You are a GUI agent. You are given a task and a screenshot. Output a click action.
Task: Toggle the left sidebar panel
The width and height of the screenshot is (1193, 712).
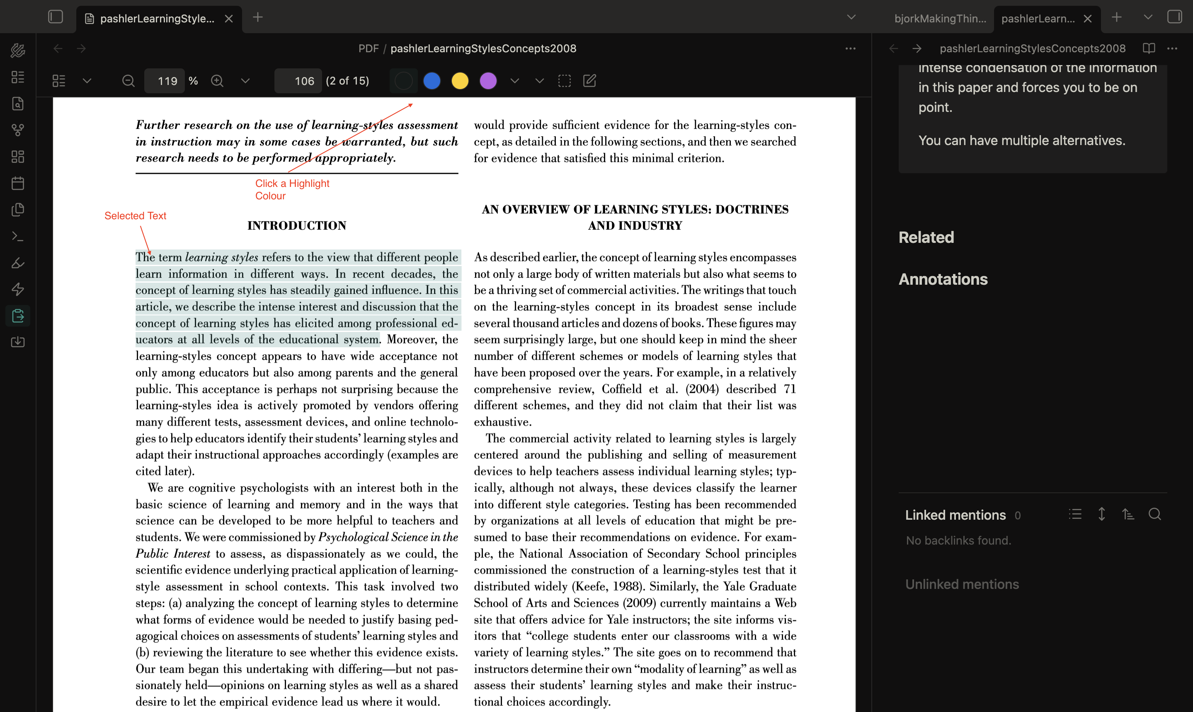(x=56, y=18)
